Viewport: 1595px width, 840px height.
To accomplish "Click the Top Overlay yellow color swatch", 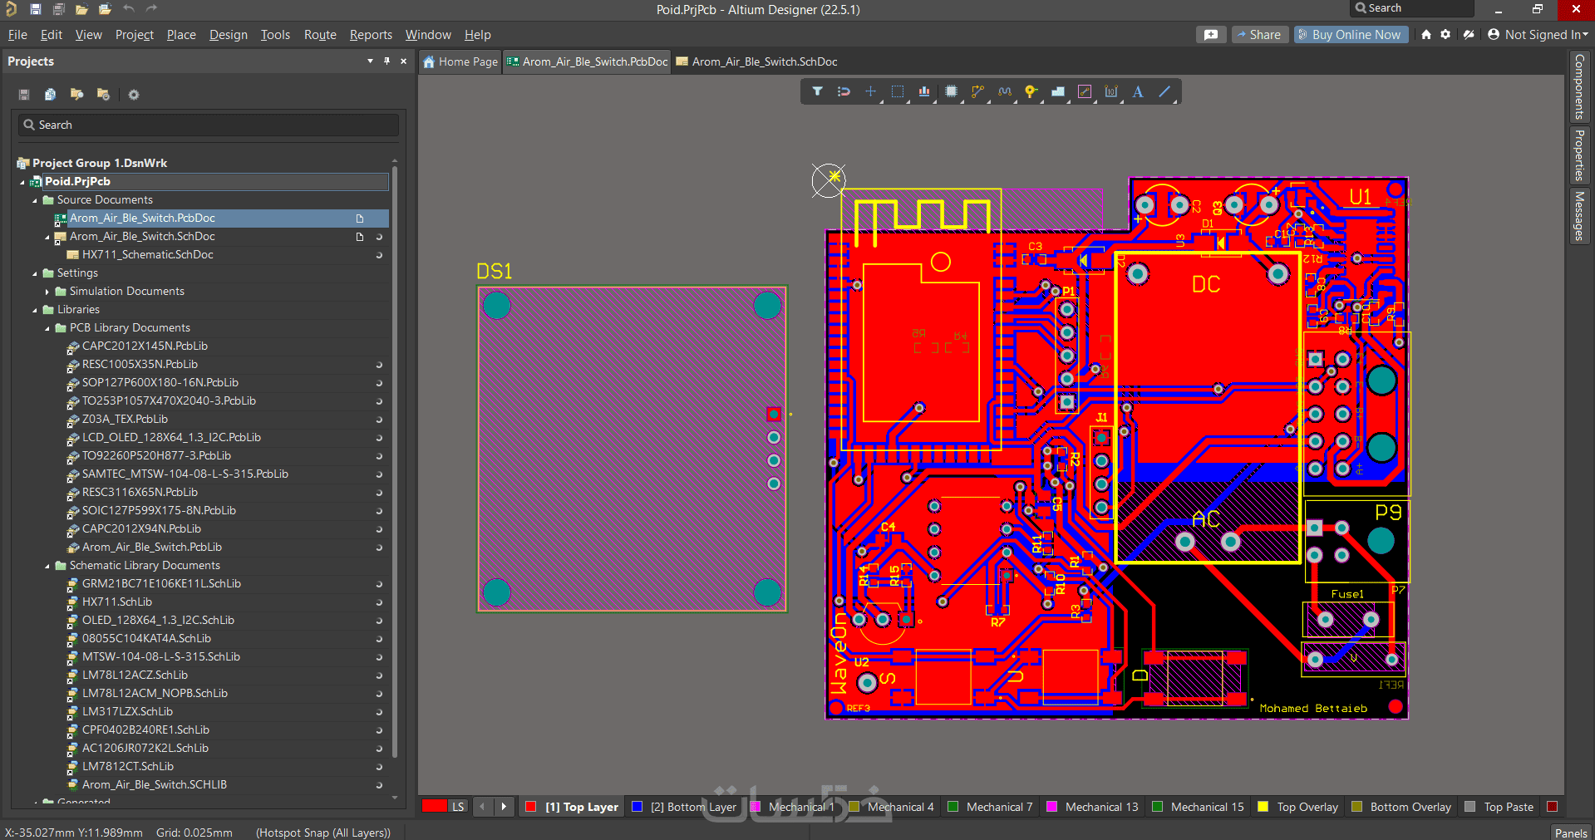I will 1263,807.
